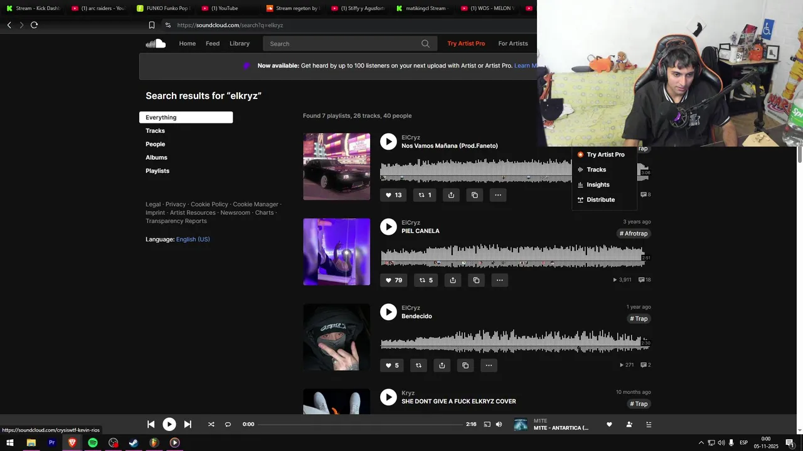The height and width of the screenshot is (451, 803).
Task: Mute volume in player bar
Action: point(499,424)
